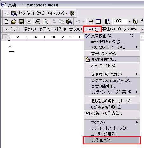144x148 pixels.
Task: Click the Tables and Borders icon
Action: click(91, 22)
